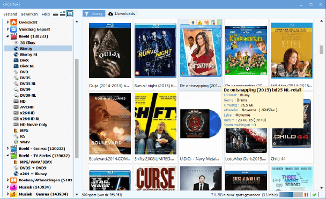Pause spot retrieval with the orange pause icon
Image resolution: width=326 pixels, height=199 pixels.
point(306,195)
